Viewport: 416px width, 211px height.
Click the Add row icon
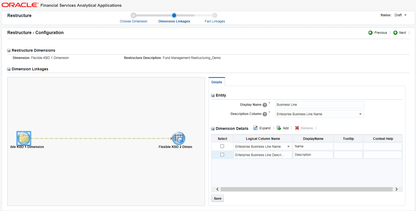(x=279, y=128)
